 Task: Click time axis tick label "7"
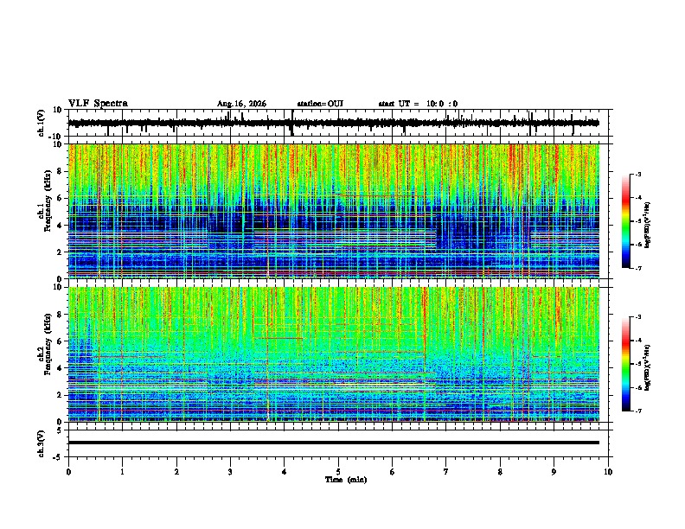pos(446,472)
